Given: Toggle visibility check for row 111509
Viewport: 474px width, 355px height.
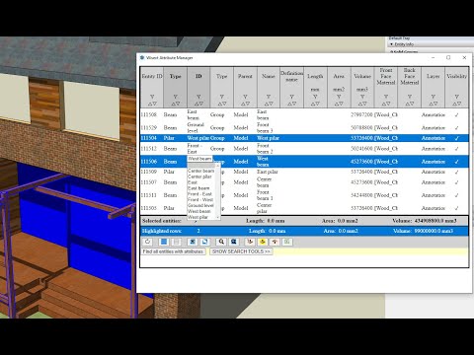Looking at the screenshot, I should [x=456, y=172].
